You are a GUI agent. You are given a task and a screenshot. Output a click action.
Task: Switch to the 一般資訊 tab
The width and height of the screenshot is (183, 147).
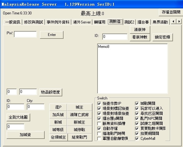pyautogui.click(x=13, y=22)
